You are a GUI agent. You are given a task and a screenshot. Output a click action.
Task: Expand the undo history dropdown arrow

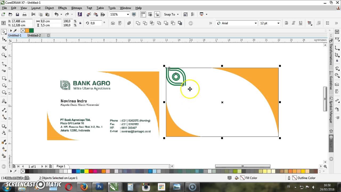click(x=61, y=14)
